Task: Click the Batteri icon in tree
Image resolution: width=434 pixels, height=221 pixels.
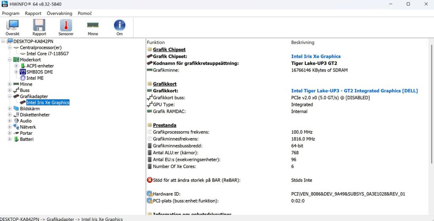Action: (16, 139)
